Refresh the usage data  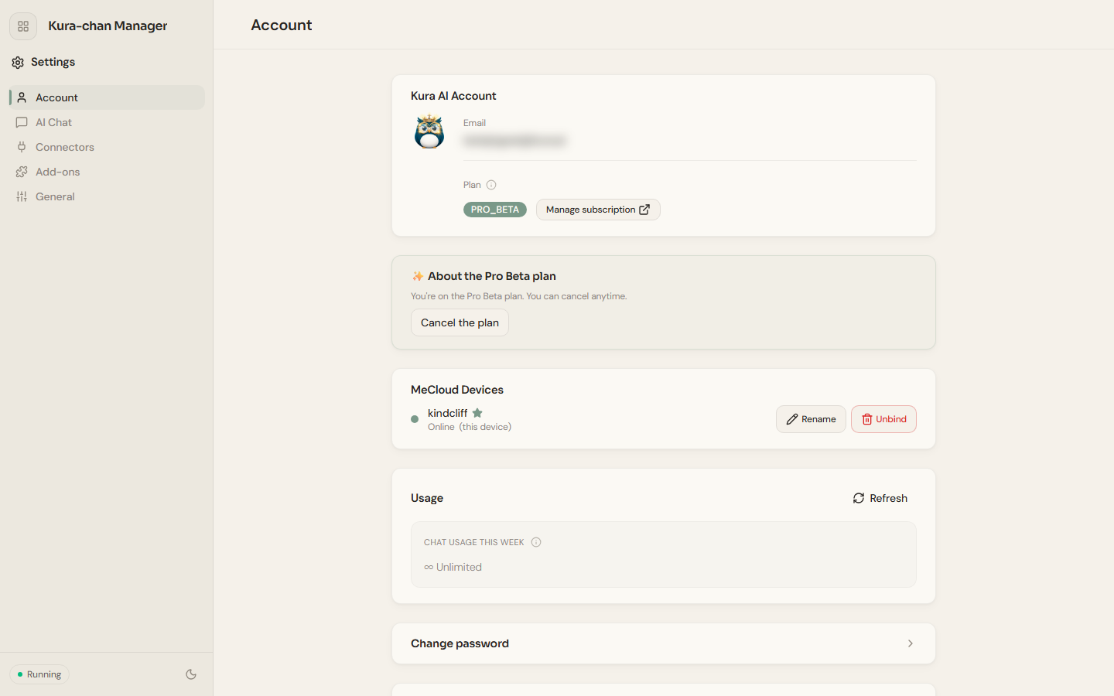880,498
